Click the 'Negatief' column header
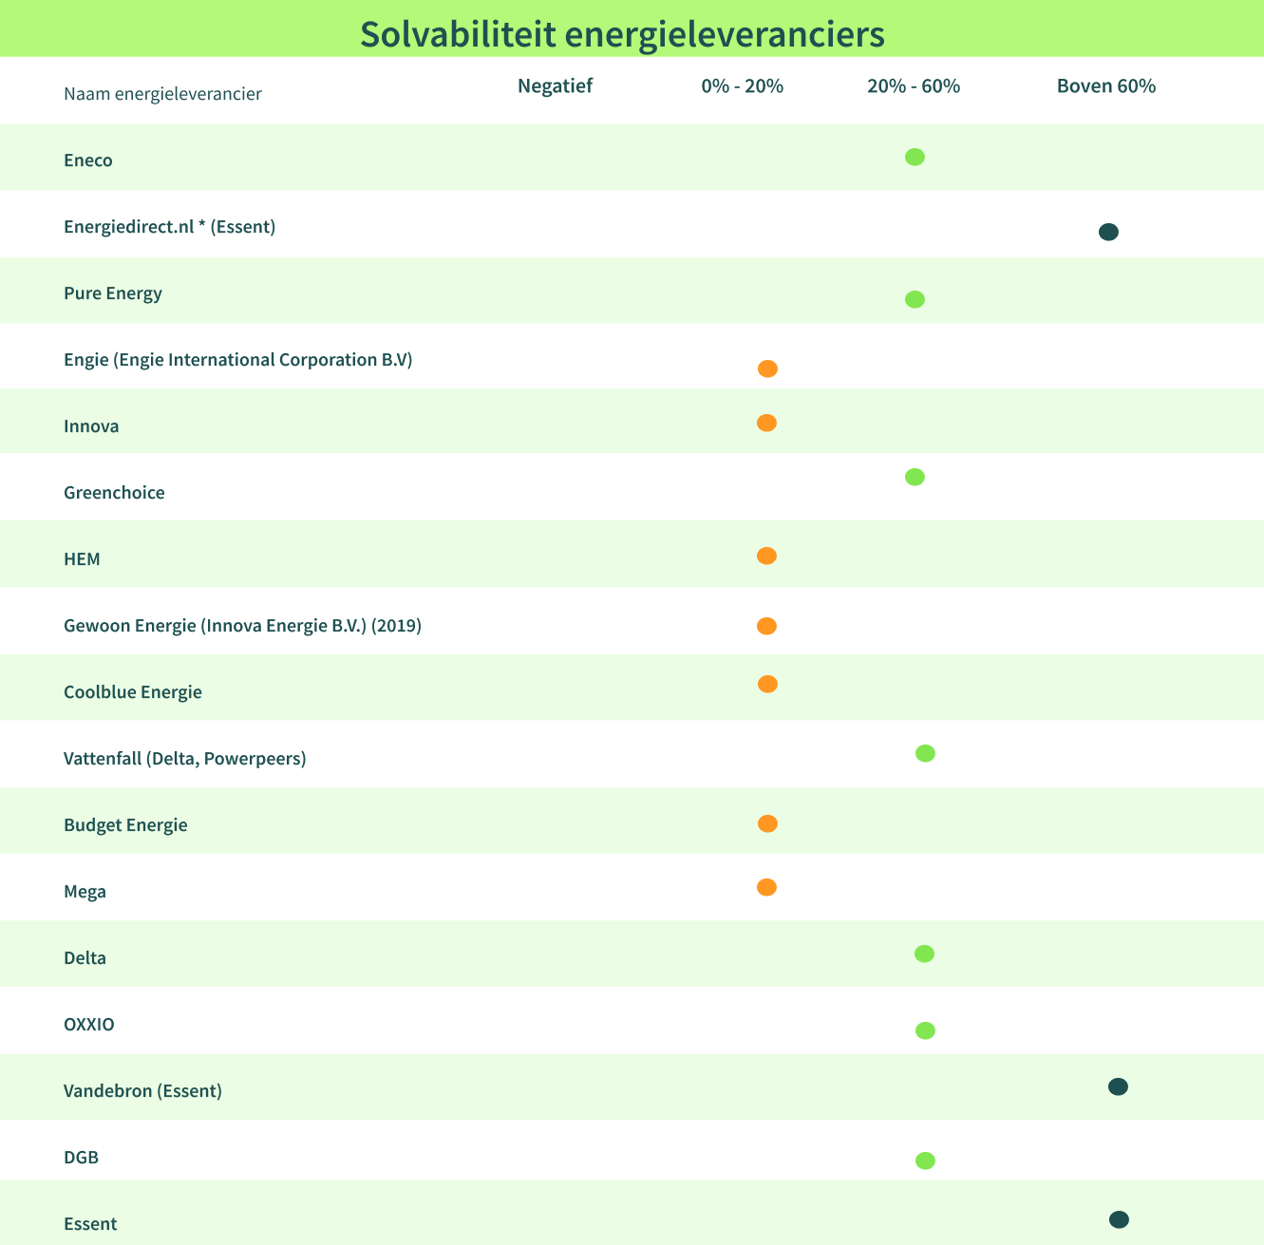Image resolution: width=1264 pixels, height=1245 pixels. click(x=555, y=86)
